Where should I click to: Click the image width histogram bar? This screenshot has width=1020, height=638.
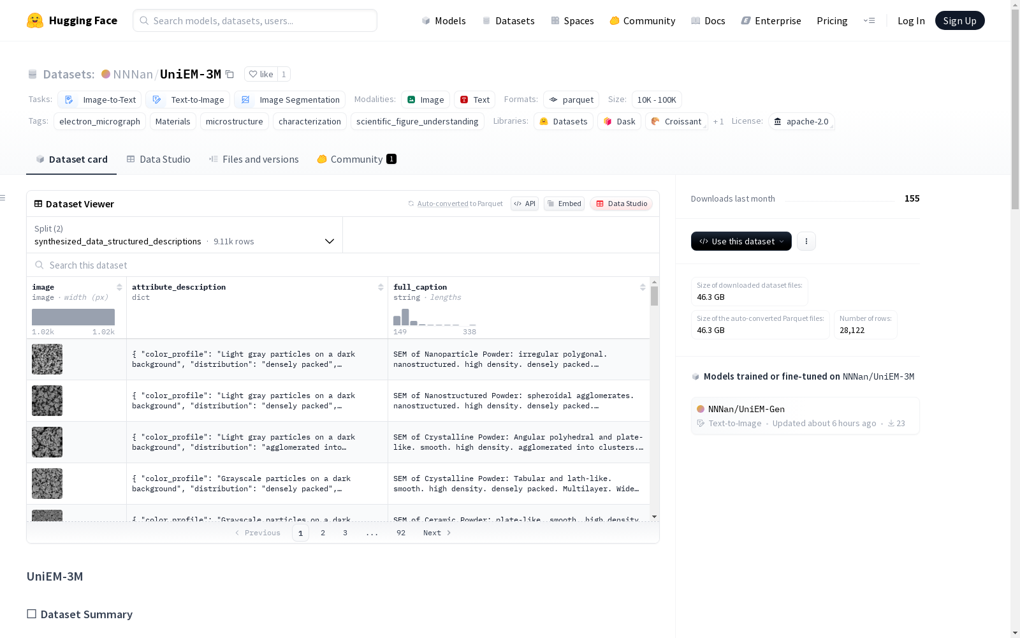[73, 317]
